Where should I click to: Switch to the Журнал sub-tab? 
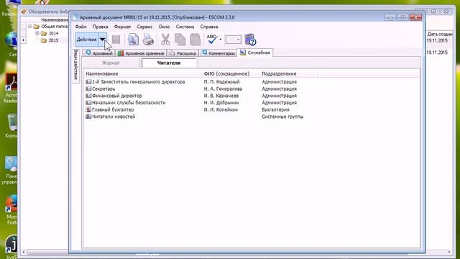coord(111,63)
